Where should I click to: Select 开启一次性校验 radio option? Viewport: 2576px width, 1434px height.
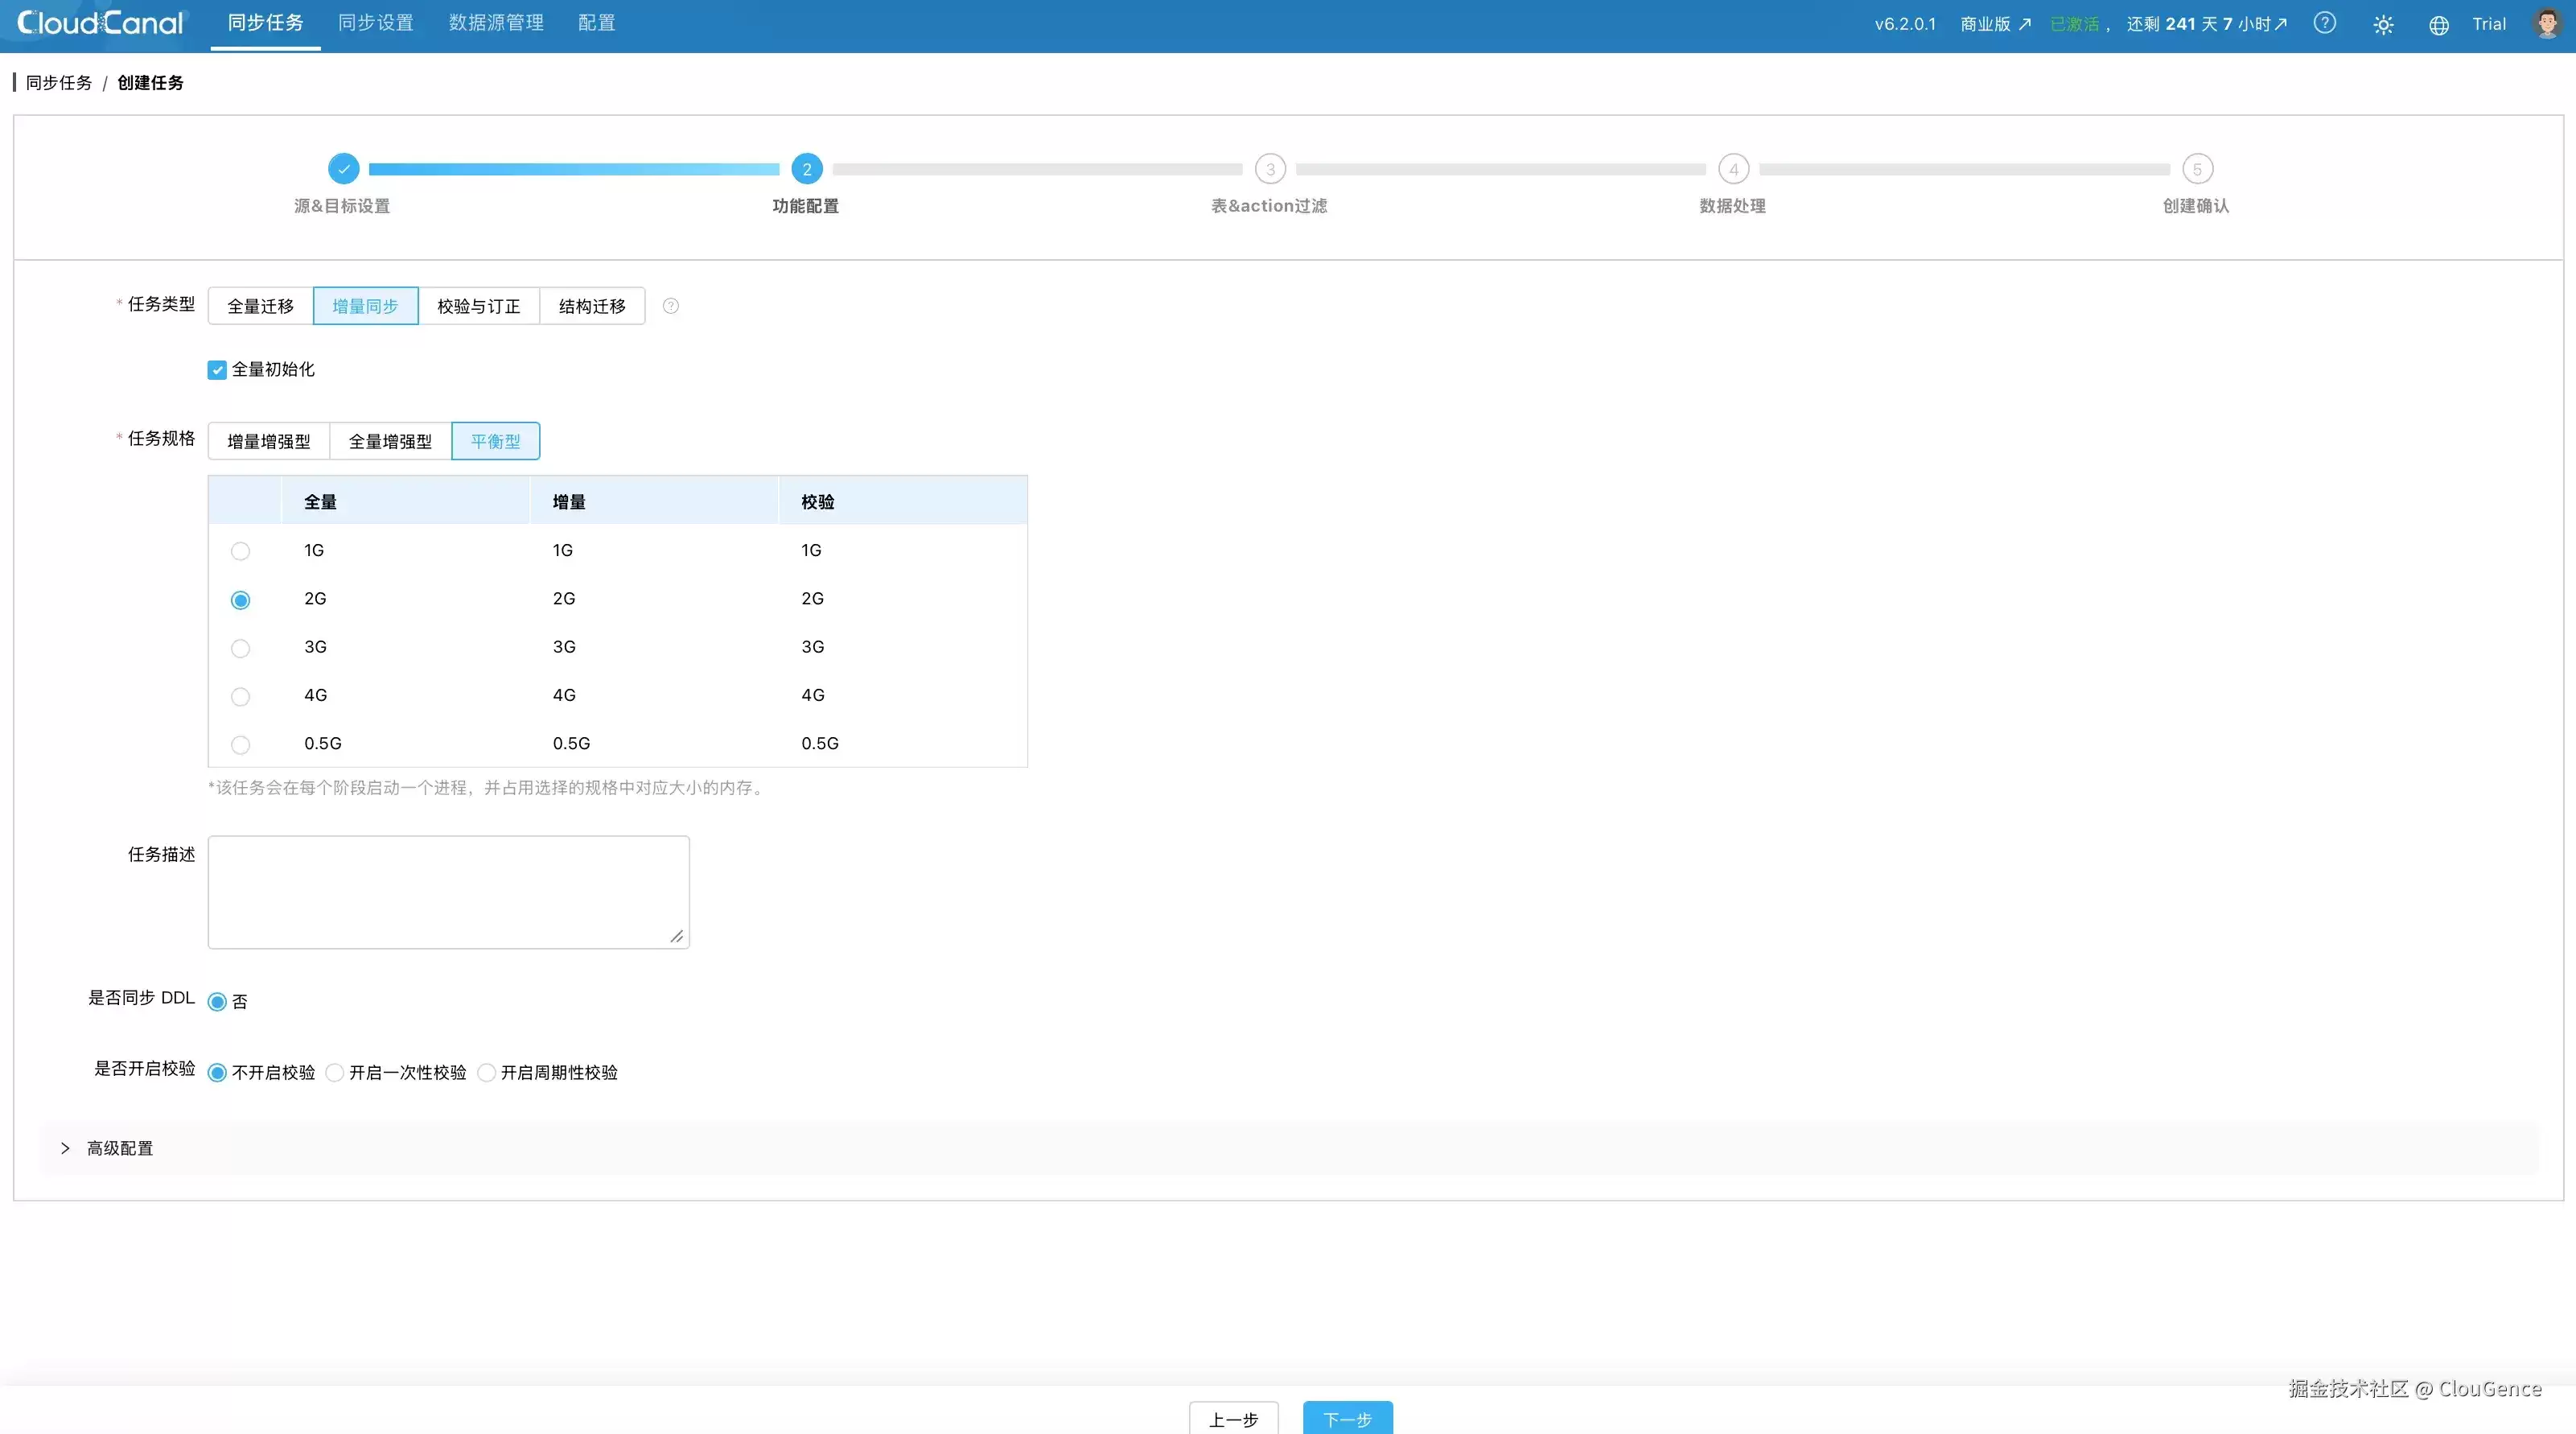tap(335, 1072)
